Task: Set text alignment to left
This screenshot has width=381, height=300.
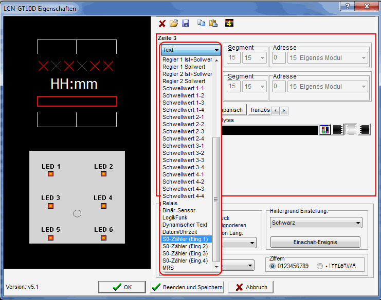Action: point(338,130)
